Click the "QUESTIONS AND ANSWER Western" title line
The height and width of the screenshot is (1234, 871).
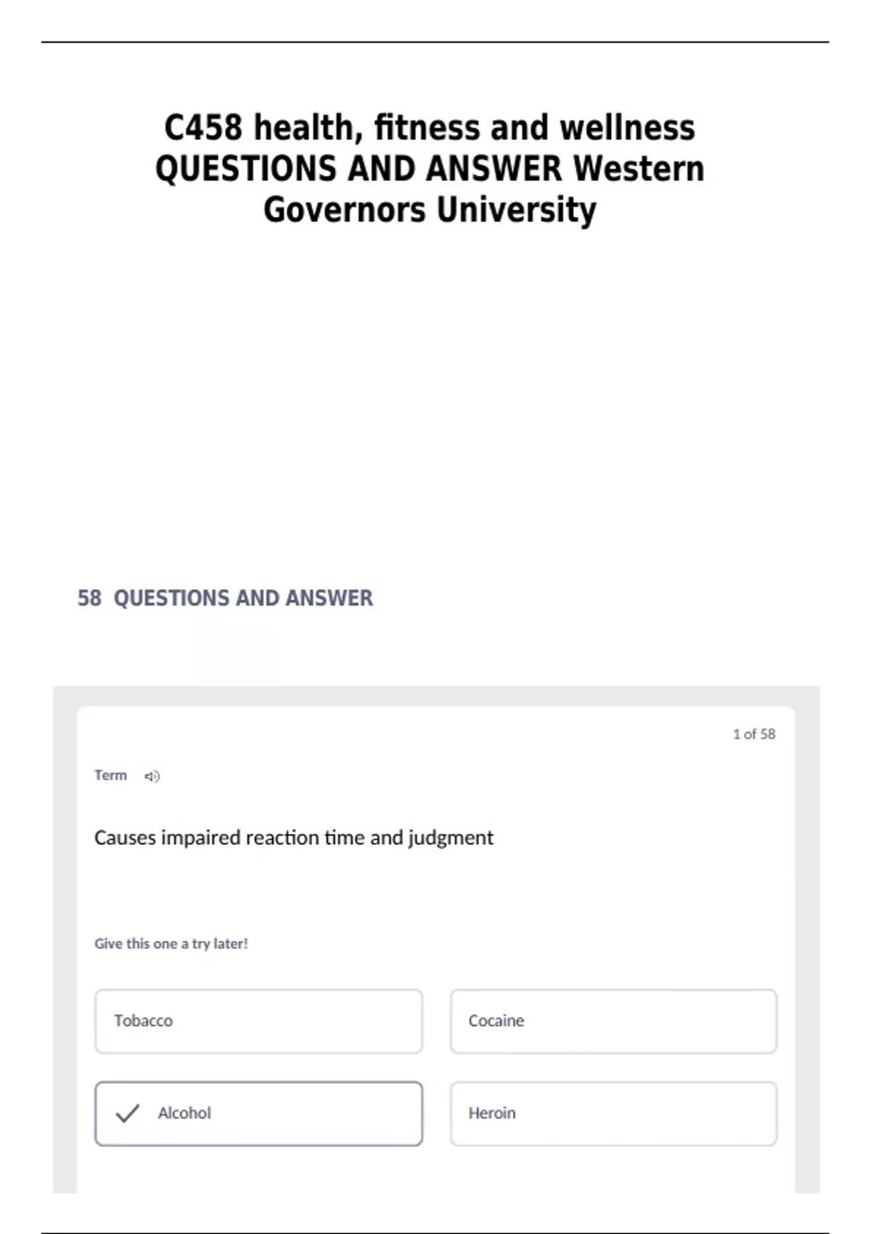coord(430,168)
